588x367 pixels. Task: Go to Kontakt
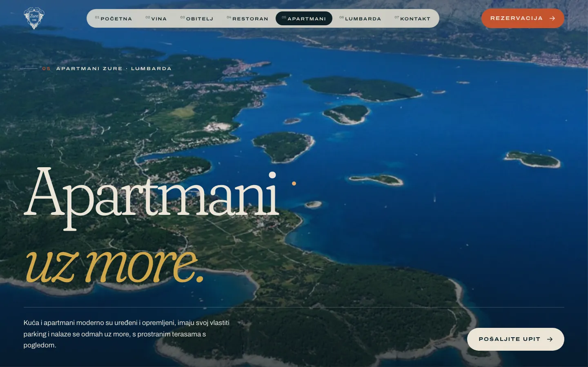(x=412, y=18)
